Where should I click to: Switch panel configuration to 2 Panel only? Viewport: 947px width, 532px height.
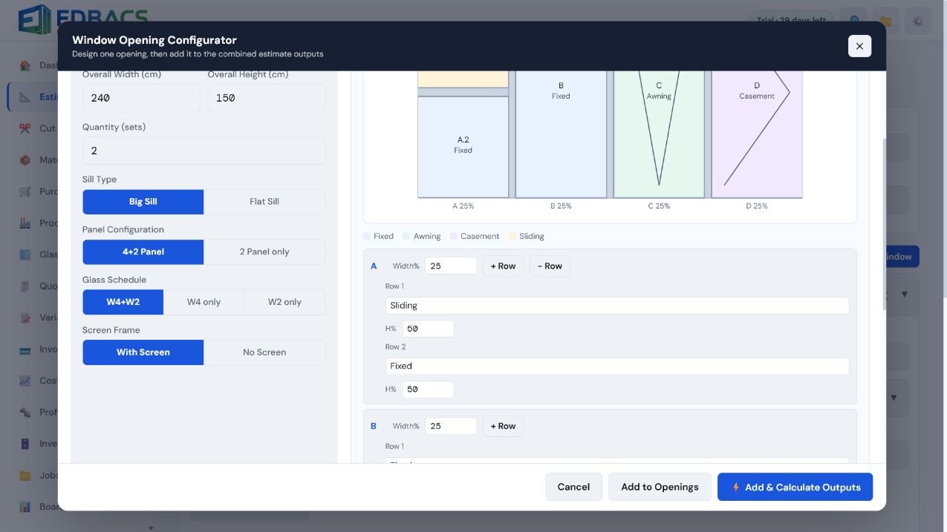point(264,252)
